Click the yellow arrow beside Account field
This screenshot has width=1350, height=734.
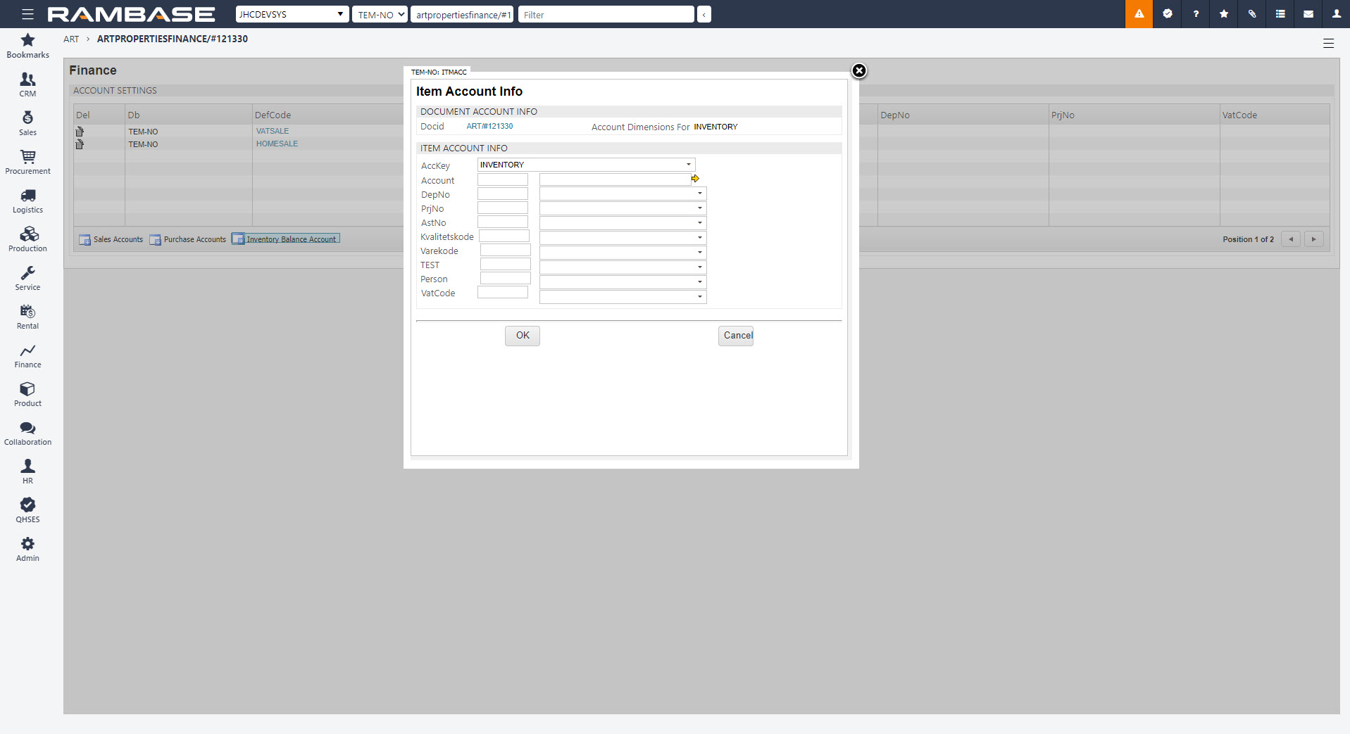(695, 179)
